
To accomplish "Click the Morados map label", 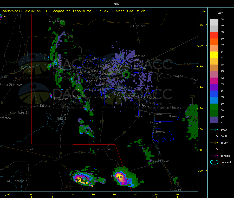I will pyautogui.click(x=30, y=149).
